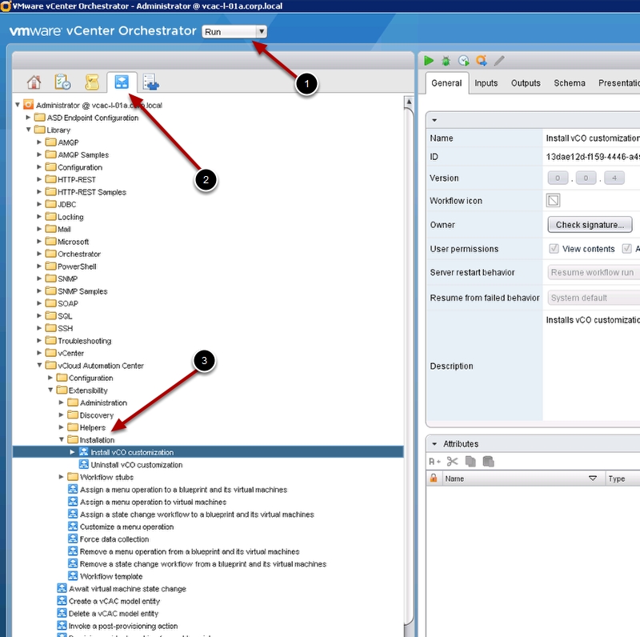Switch to the Schema tab
Screen dimensions: 640x637
pyautogui.click(x=570, y=83)
